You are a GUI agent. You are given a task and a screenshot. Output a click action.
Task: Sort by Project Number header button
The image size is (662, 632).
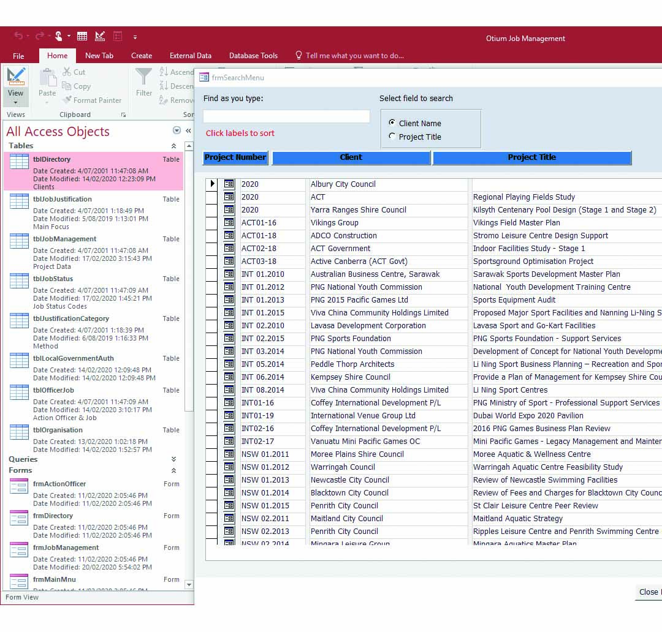click(235, 157)
